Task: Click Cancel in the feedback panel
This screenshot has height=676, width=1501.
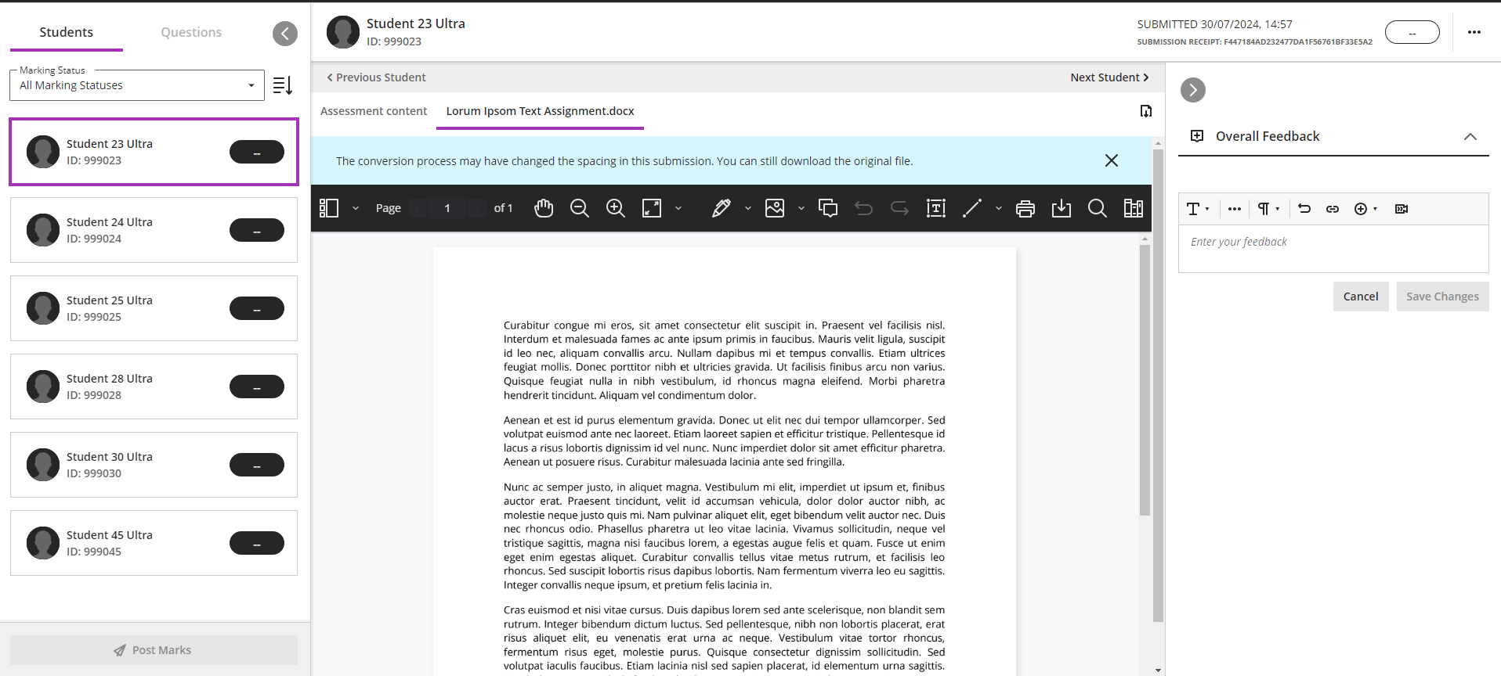Action: coord(1360,297)
